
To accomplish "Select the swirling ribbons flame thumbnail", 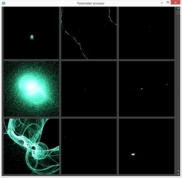I will (x=31, y=146).
